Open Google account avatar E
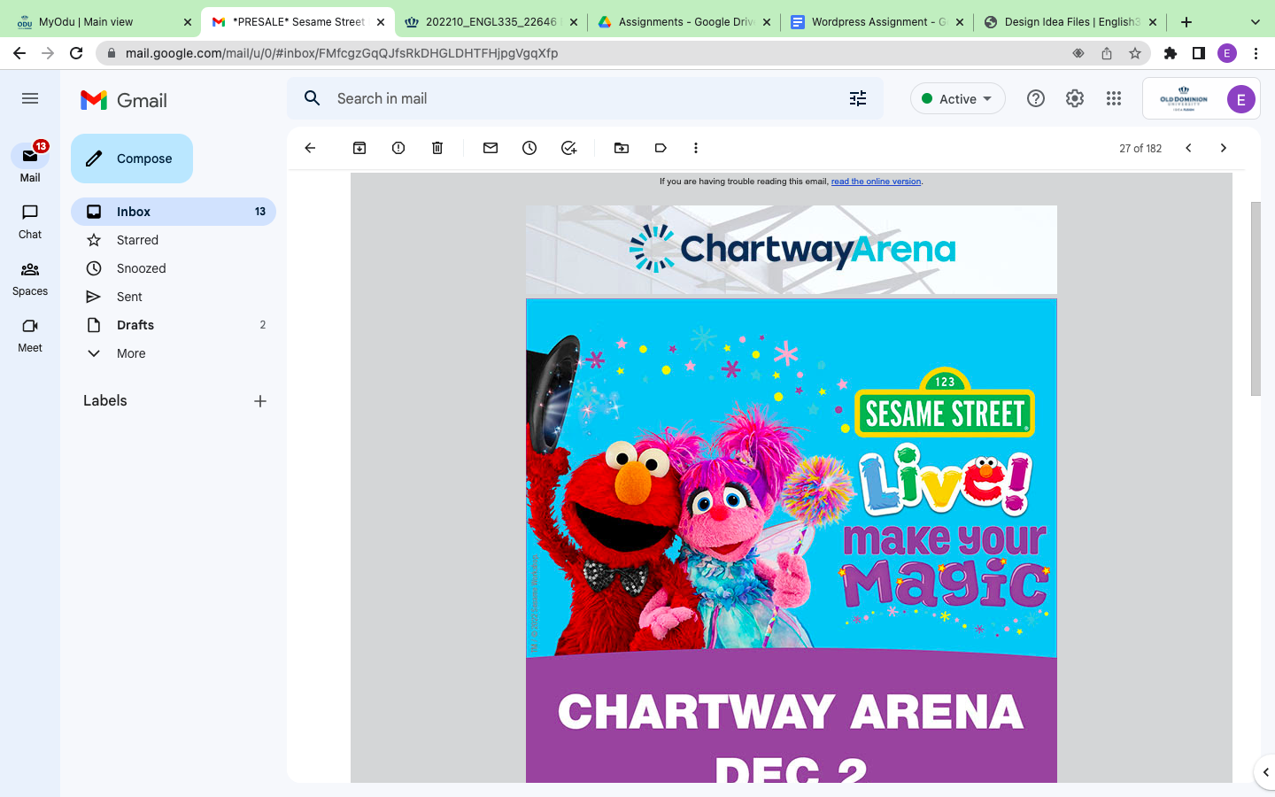This screenshot has height=797, width=1275. [x=1240, y=99]
